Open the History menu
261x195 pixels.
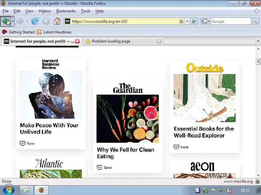45,11
